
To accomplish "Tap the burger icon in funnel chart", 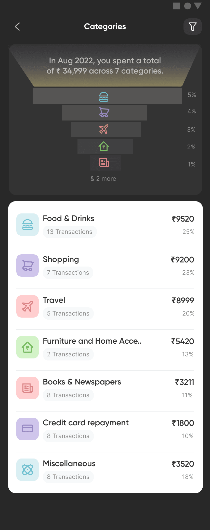I will click(104, 97).
